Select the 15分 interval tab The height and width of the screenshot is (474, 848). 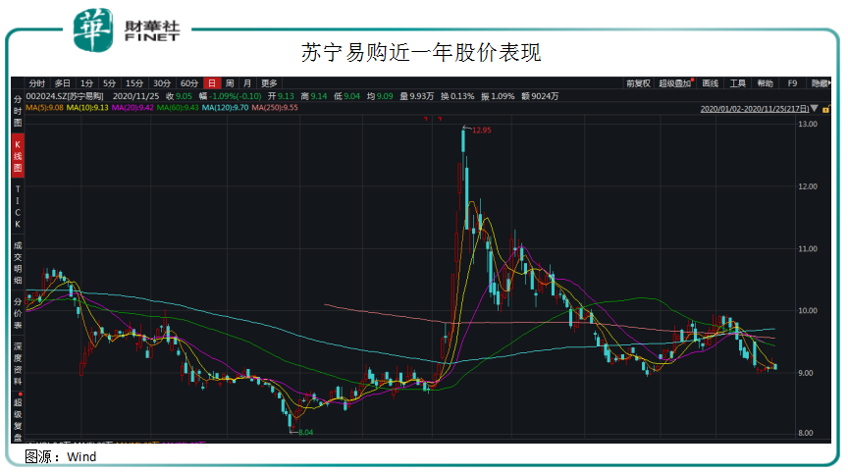tap(134, 83)
